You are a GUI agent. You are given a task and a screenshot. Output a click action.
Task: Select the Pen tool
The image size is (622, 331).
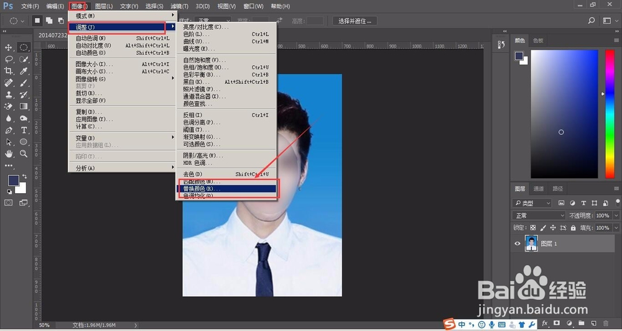click(x=8, y=130)
